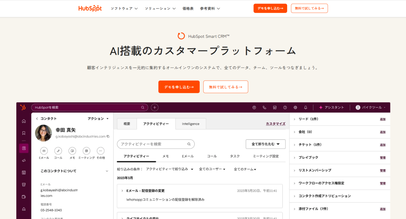Click the その他 more actions icon
Viewport: 406px width, 219px height.
point(101,151)
